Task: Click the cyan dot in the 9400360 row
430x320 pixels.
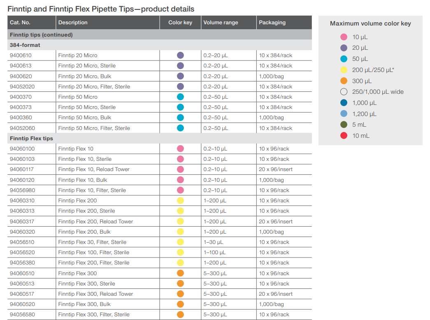Action: (180, 118)
